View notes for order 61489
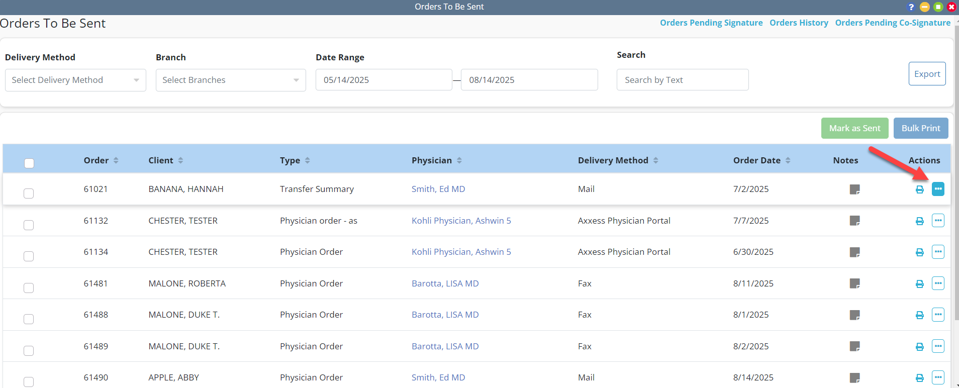The image size is (959, 388). (854, 346)
